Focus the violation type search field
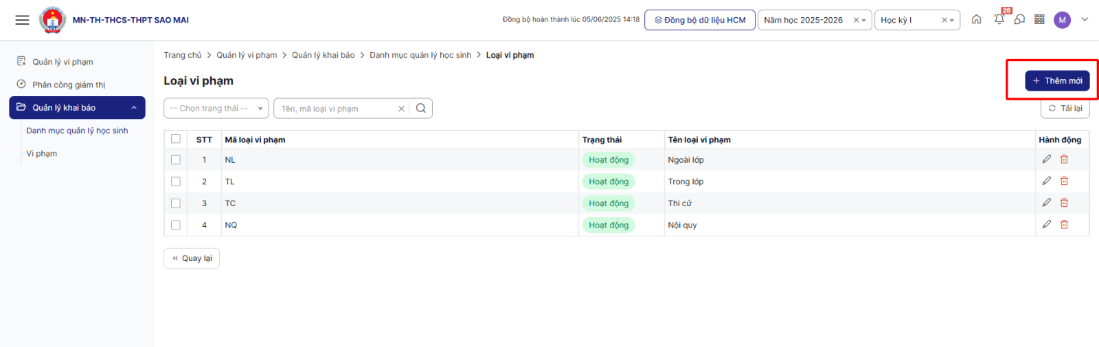The image size is (1099, 347). 337,109
